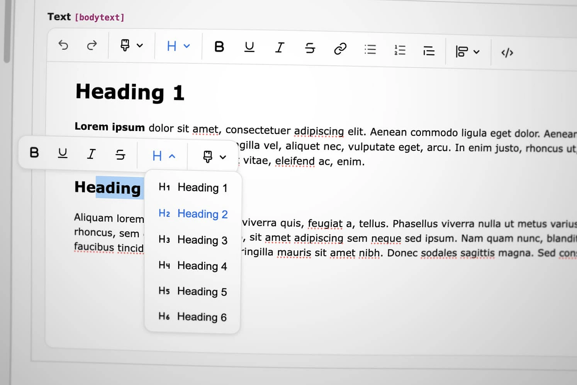The width and height of the screenshot is (577, 385).
Task: Open source code view icon
Action: tap(507, 53)
